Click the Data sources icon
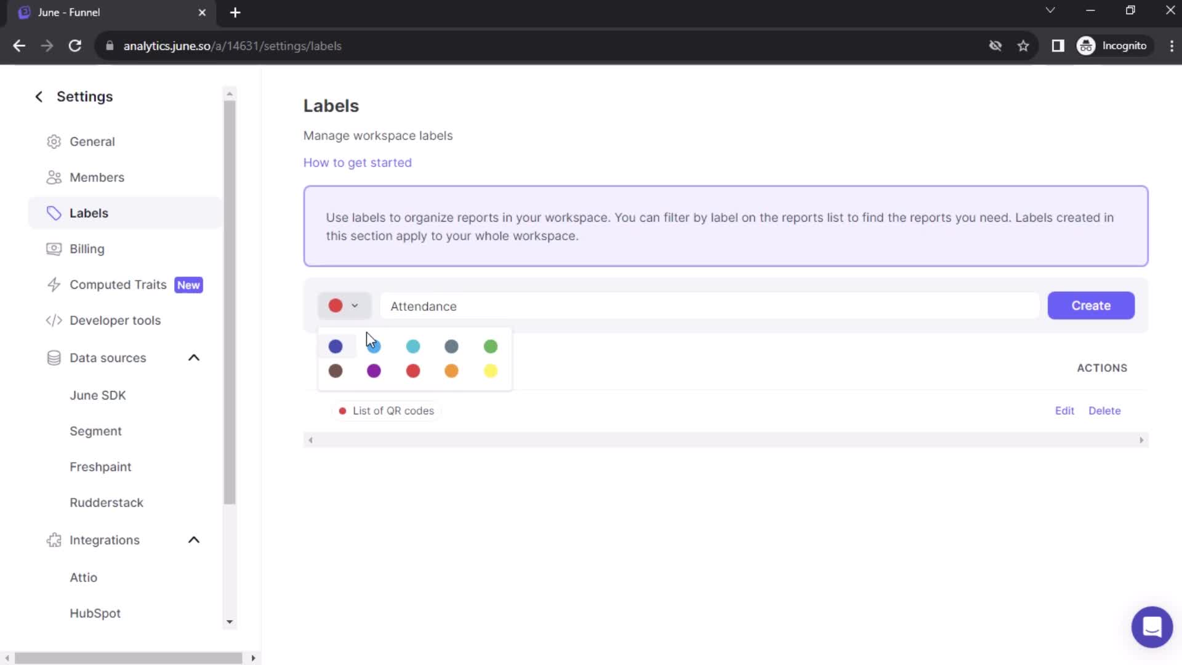This screenshot has width=1182, height=665. 53,357
